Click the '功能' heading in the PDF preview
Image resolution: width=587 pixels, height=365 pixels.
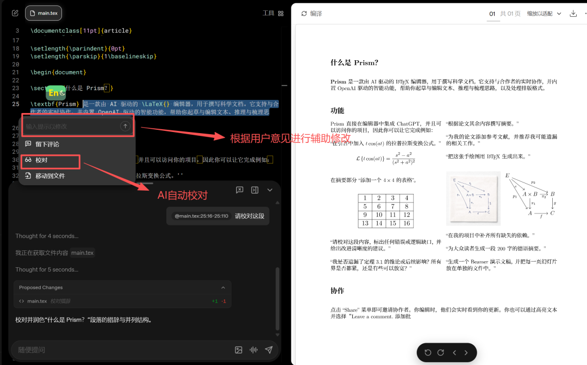(338, 111)
